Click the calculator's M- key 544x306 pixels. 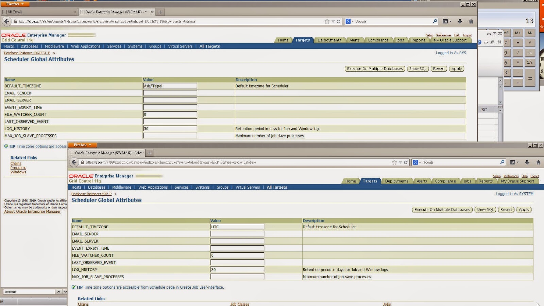(530, 33)
